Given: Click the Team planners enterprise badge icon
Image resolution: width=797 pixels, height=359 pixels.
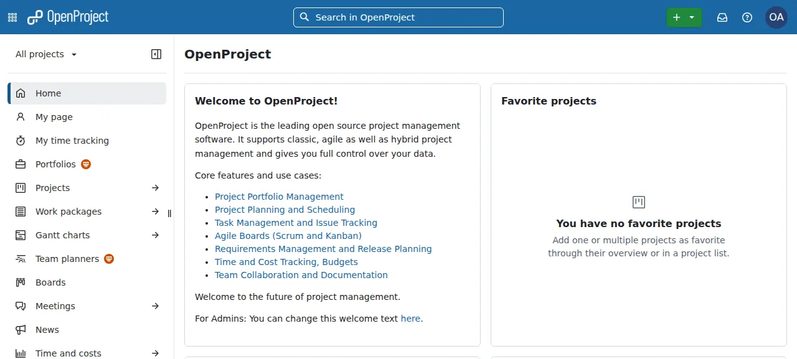Looking at the screenshot, I should click(x=109, y=259).
